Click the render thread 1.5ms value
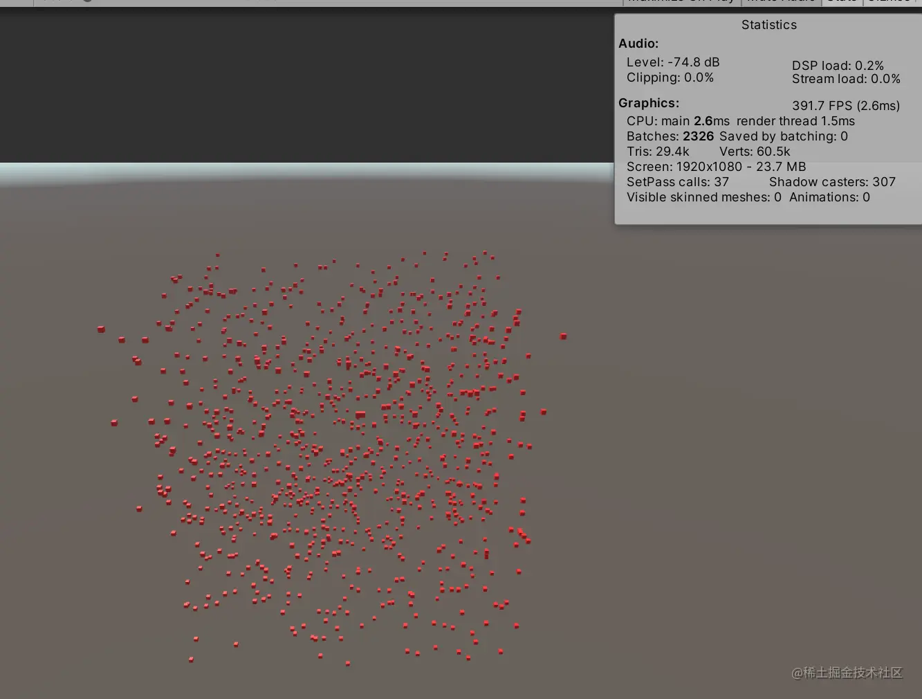 (x=795, y=121)
